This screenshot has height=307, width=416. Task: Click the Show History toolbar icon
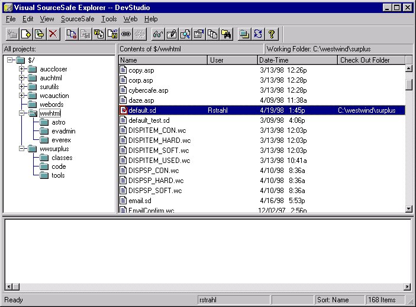pyautogui.click(x=213, y=34)
